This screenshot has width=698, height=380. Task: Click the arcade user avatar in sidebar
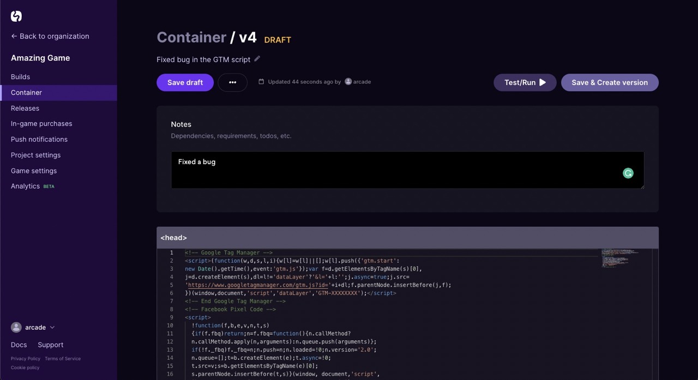pyautogui.click(x=16, y=327)
